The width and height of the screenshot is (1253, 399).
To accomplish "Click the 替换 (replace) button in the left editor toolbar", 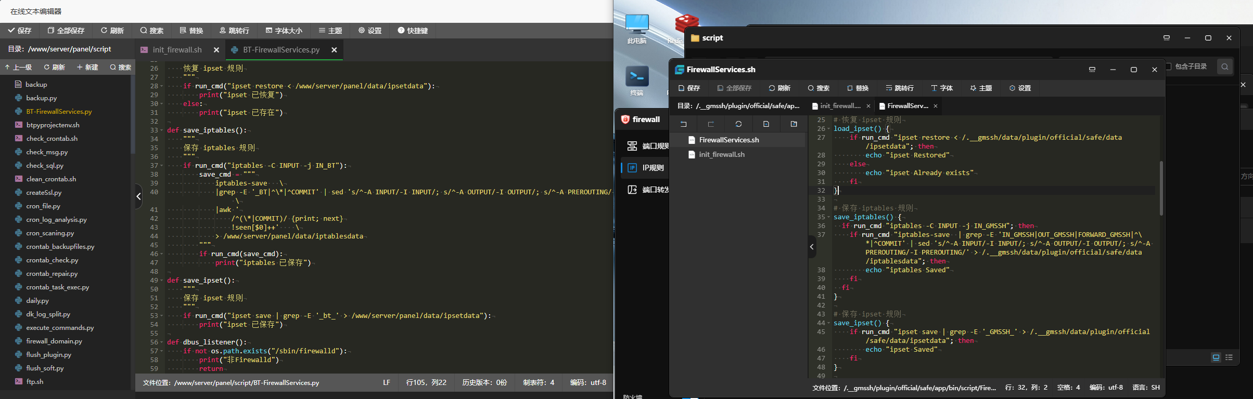I will click(191, 31).
